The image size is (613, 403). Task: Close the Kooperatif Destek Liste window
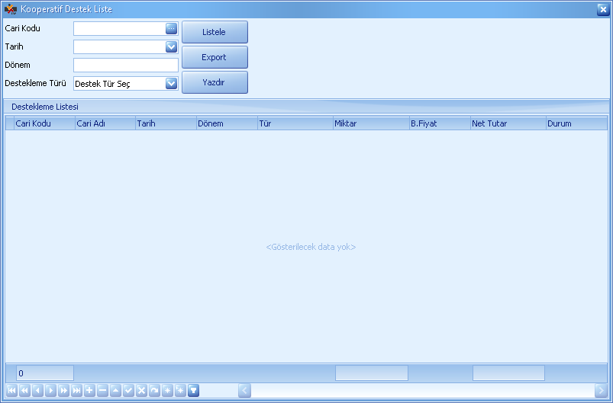point(602,8)
